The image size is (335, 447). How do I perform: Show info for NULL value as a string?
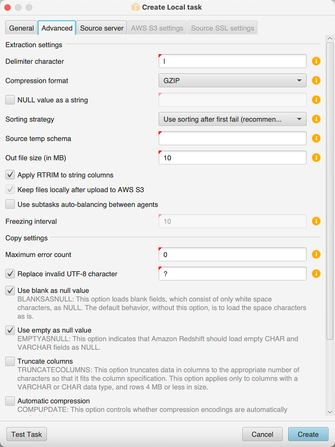(x=316, y=99)
